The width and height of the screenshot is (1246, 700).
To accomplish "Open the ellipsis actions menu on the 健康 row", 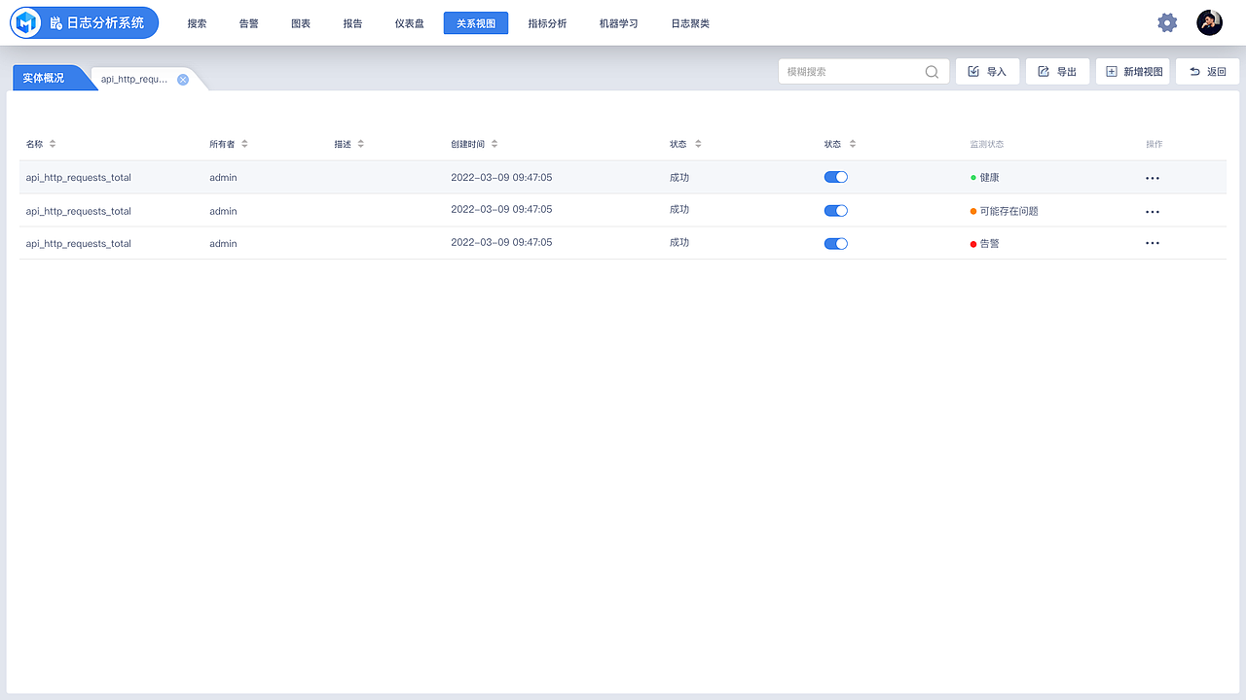I will coord(1153,177).
